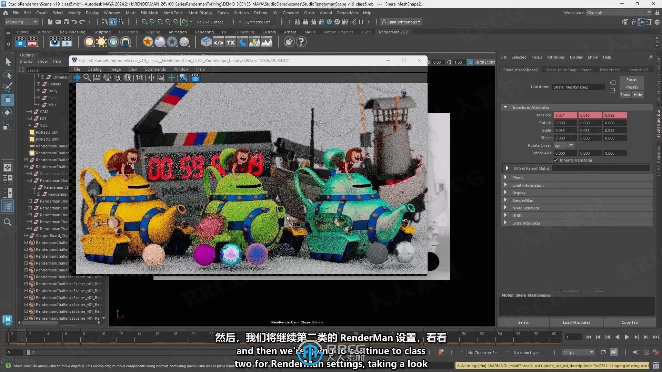Select the Motion Graphics workspace tab
Viewport: 662px width, 372px height.
[x=338, y=32]
